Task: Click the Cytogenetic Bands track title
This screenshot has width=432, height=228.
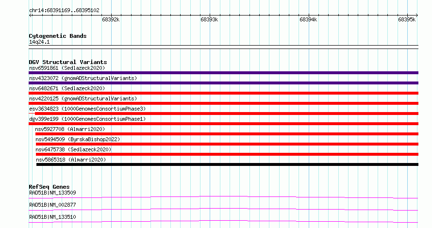Action: pyautogui.click(x=58, y=36)
